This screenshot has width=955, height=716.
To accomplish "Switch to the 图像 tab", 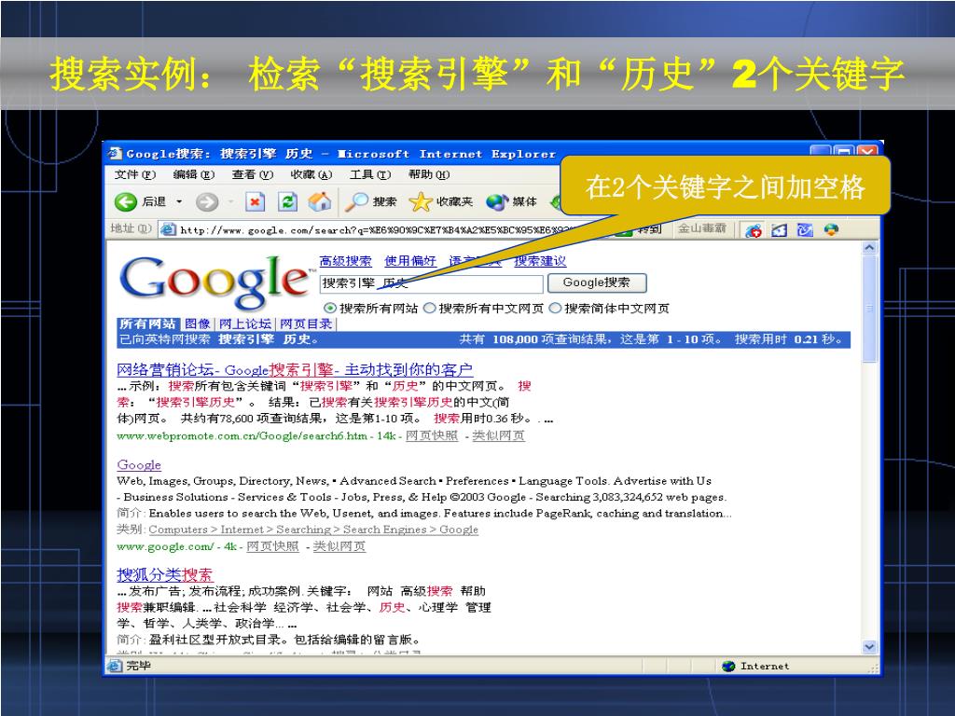I will (198, 324).
